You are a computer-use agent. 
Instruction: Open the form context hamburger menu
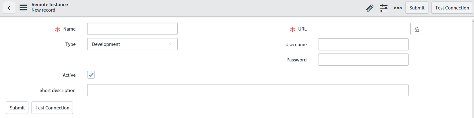[24, 8]
